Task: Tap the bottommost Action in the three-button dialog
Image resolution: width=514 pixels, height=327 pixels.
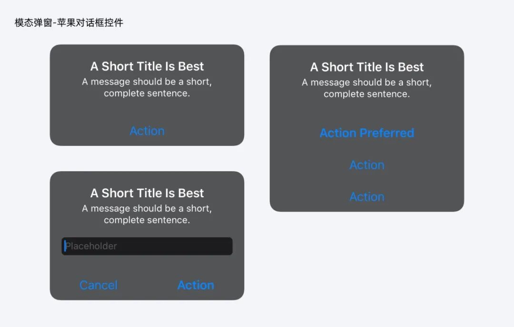Action: point(367,197)
